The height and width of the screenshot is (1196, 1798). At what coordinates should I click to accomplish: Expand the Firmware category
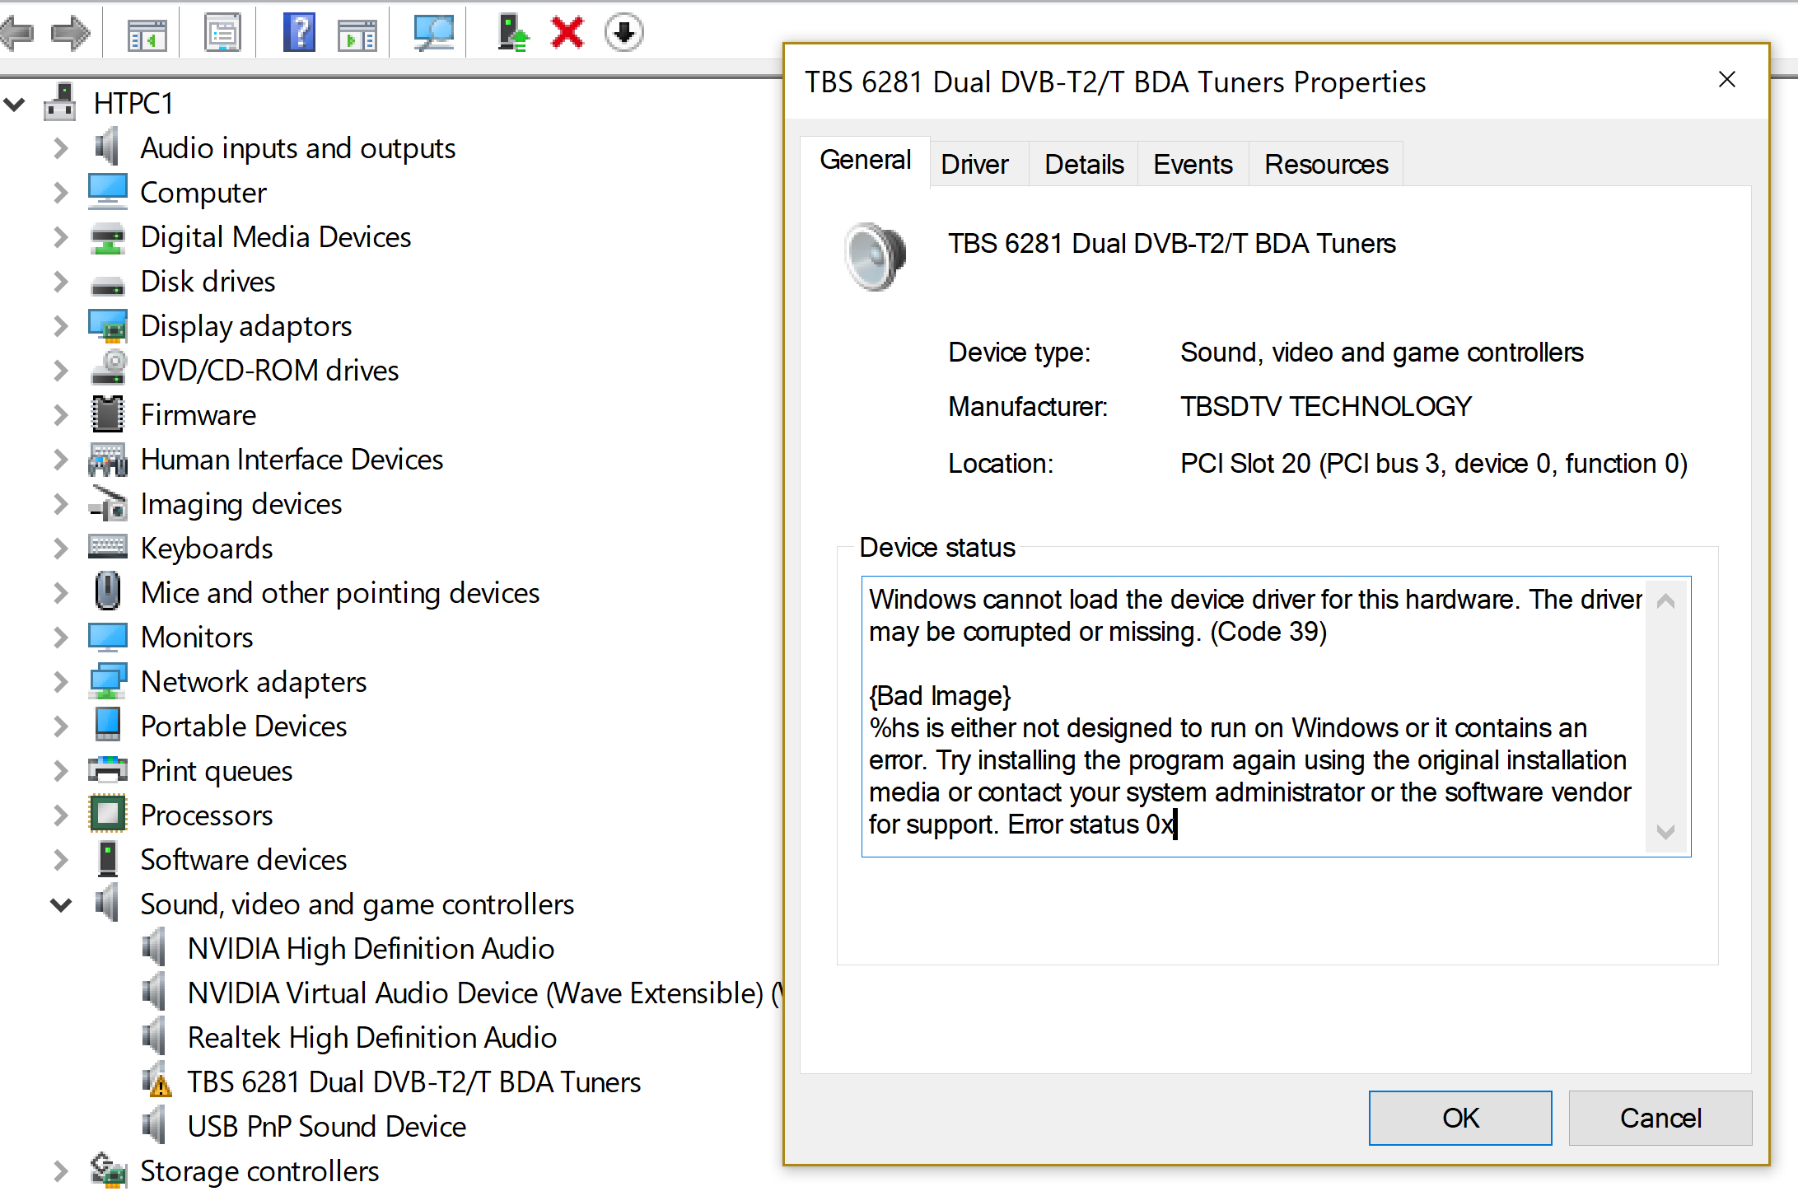pos(61,415)
